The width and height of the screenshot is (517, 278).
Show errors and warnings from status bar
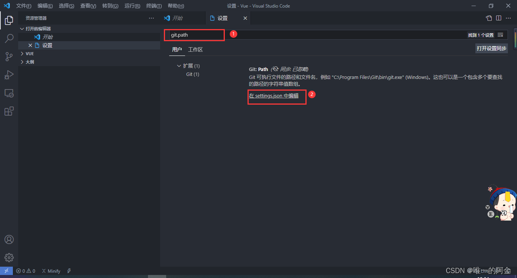[x=26, y=271]
